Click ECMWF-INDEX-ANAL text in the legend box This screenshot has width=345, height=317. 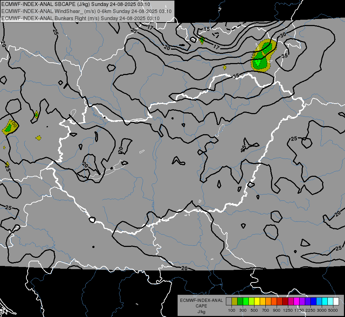(201, 300)
